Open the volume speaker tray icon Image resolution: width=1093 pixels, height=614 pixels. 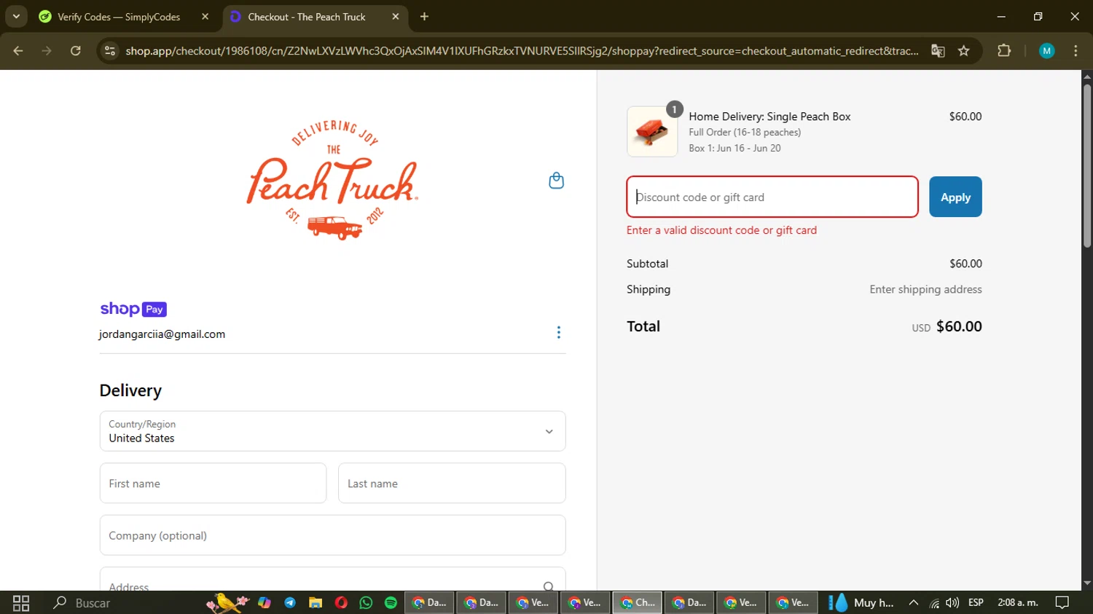coord(952,602)
